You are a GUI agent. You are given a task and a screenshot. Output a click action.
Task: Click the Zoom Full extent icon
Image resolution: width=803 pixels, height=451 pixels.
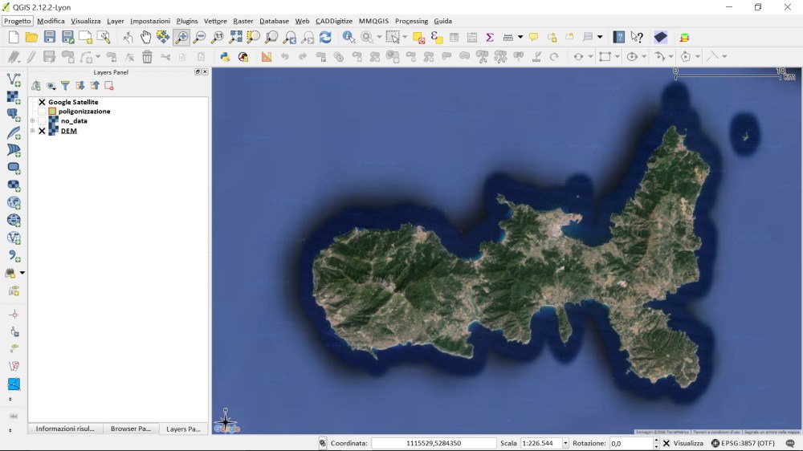tap(235, 37)
